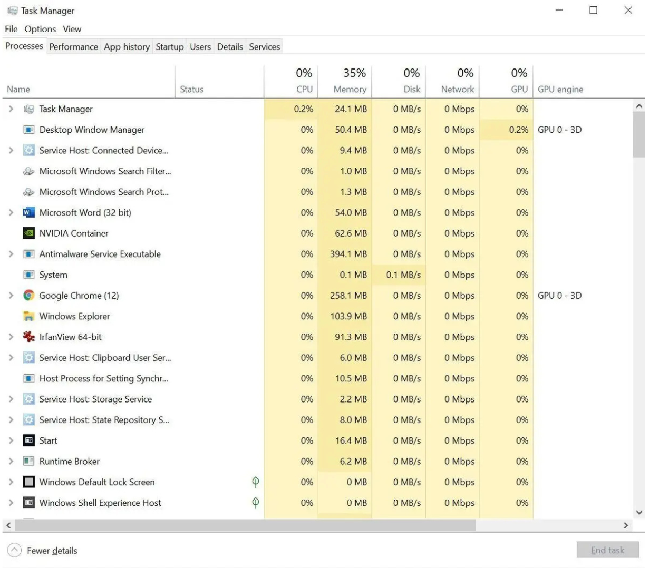
Task: Click the Windows Shell Experience Host icon
Action: pyautogui.click(x=29, y=503)
